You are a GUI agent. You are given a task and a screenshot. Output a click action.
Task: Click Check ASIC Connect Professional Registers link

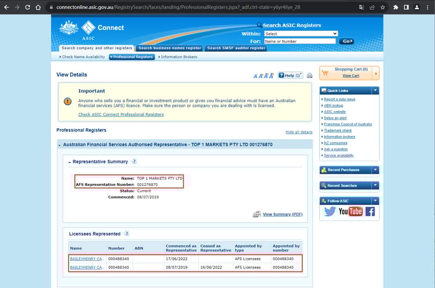[121, 115]
